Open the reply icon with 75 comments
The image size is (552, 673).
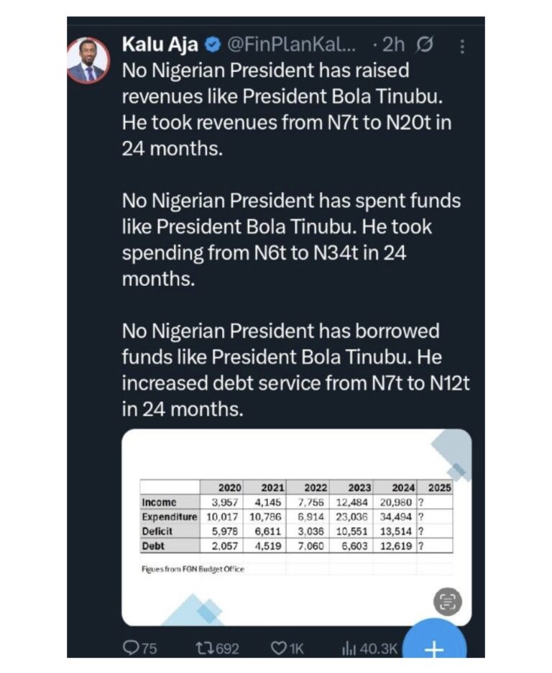[x=140, y=648]
